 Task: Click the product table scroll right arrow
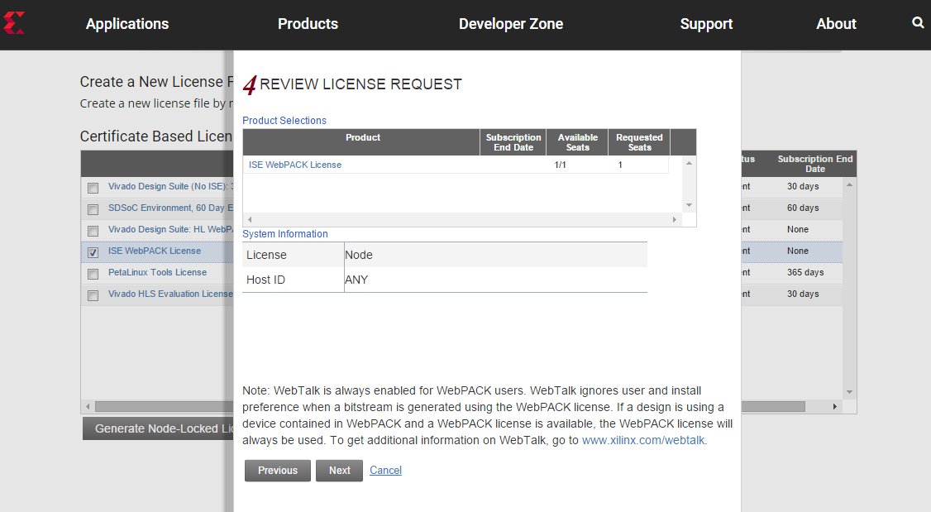point(675,219)
